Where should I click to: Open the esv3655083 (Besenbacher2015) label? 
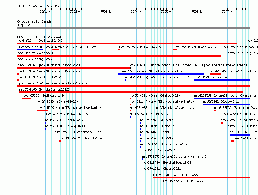click(x=79, y=132)
